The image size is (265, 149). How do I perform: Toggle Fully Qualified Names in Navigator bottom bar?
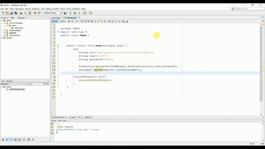24,139
